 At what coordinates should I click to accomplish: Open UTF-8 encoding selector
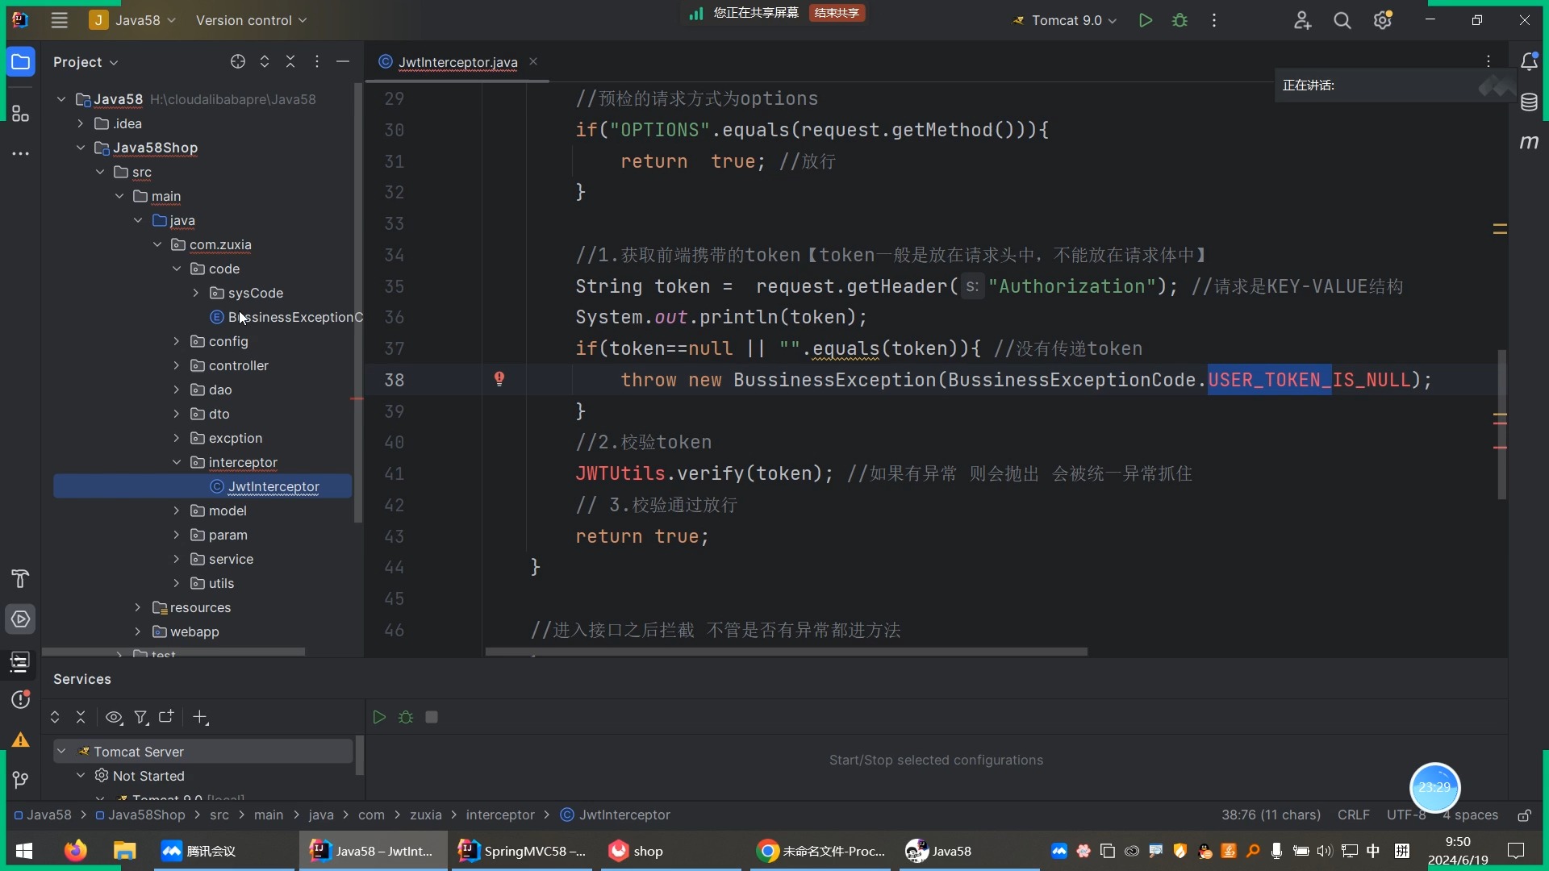(x=1405, y=815)
